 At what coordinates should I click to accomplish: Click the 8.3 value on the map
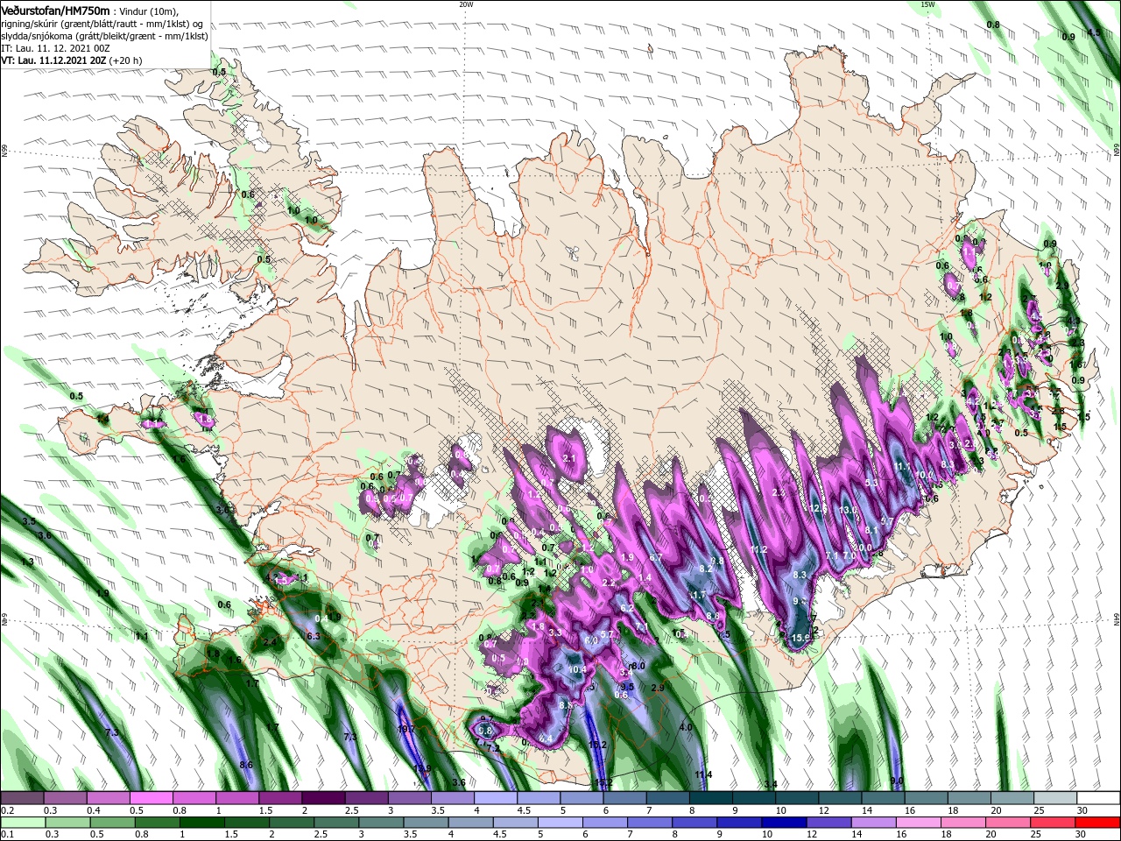pos(799,575)
